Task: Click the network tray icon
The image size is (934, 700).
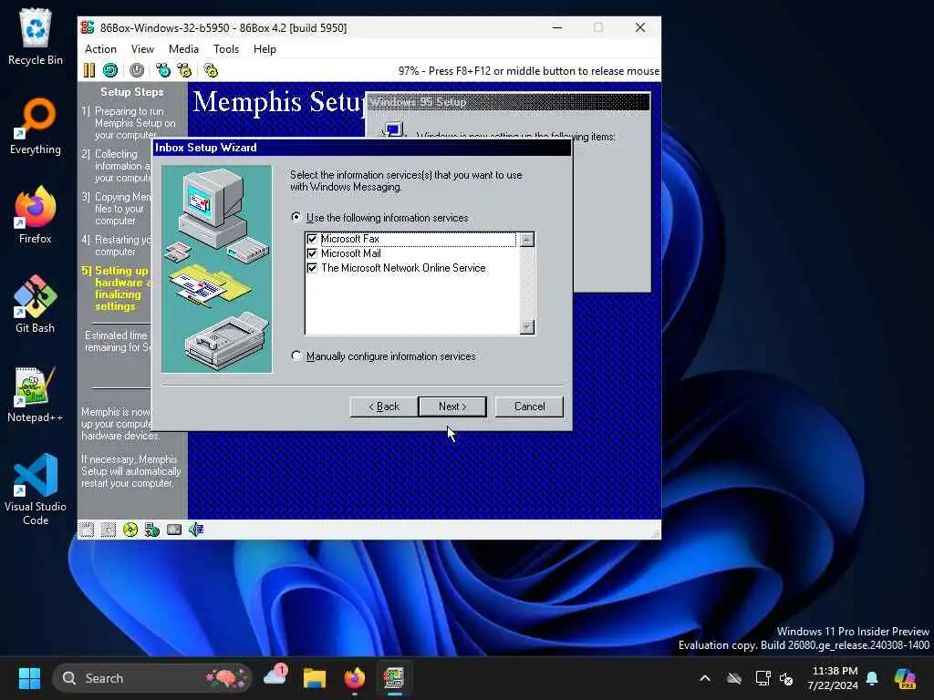Action: pos(763,678)
